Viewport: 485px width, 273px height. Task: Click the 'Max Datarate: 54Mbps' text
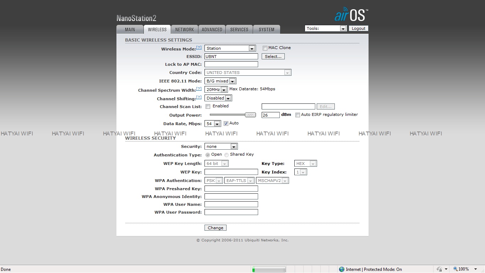[252, 89]
